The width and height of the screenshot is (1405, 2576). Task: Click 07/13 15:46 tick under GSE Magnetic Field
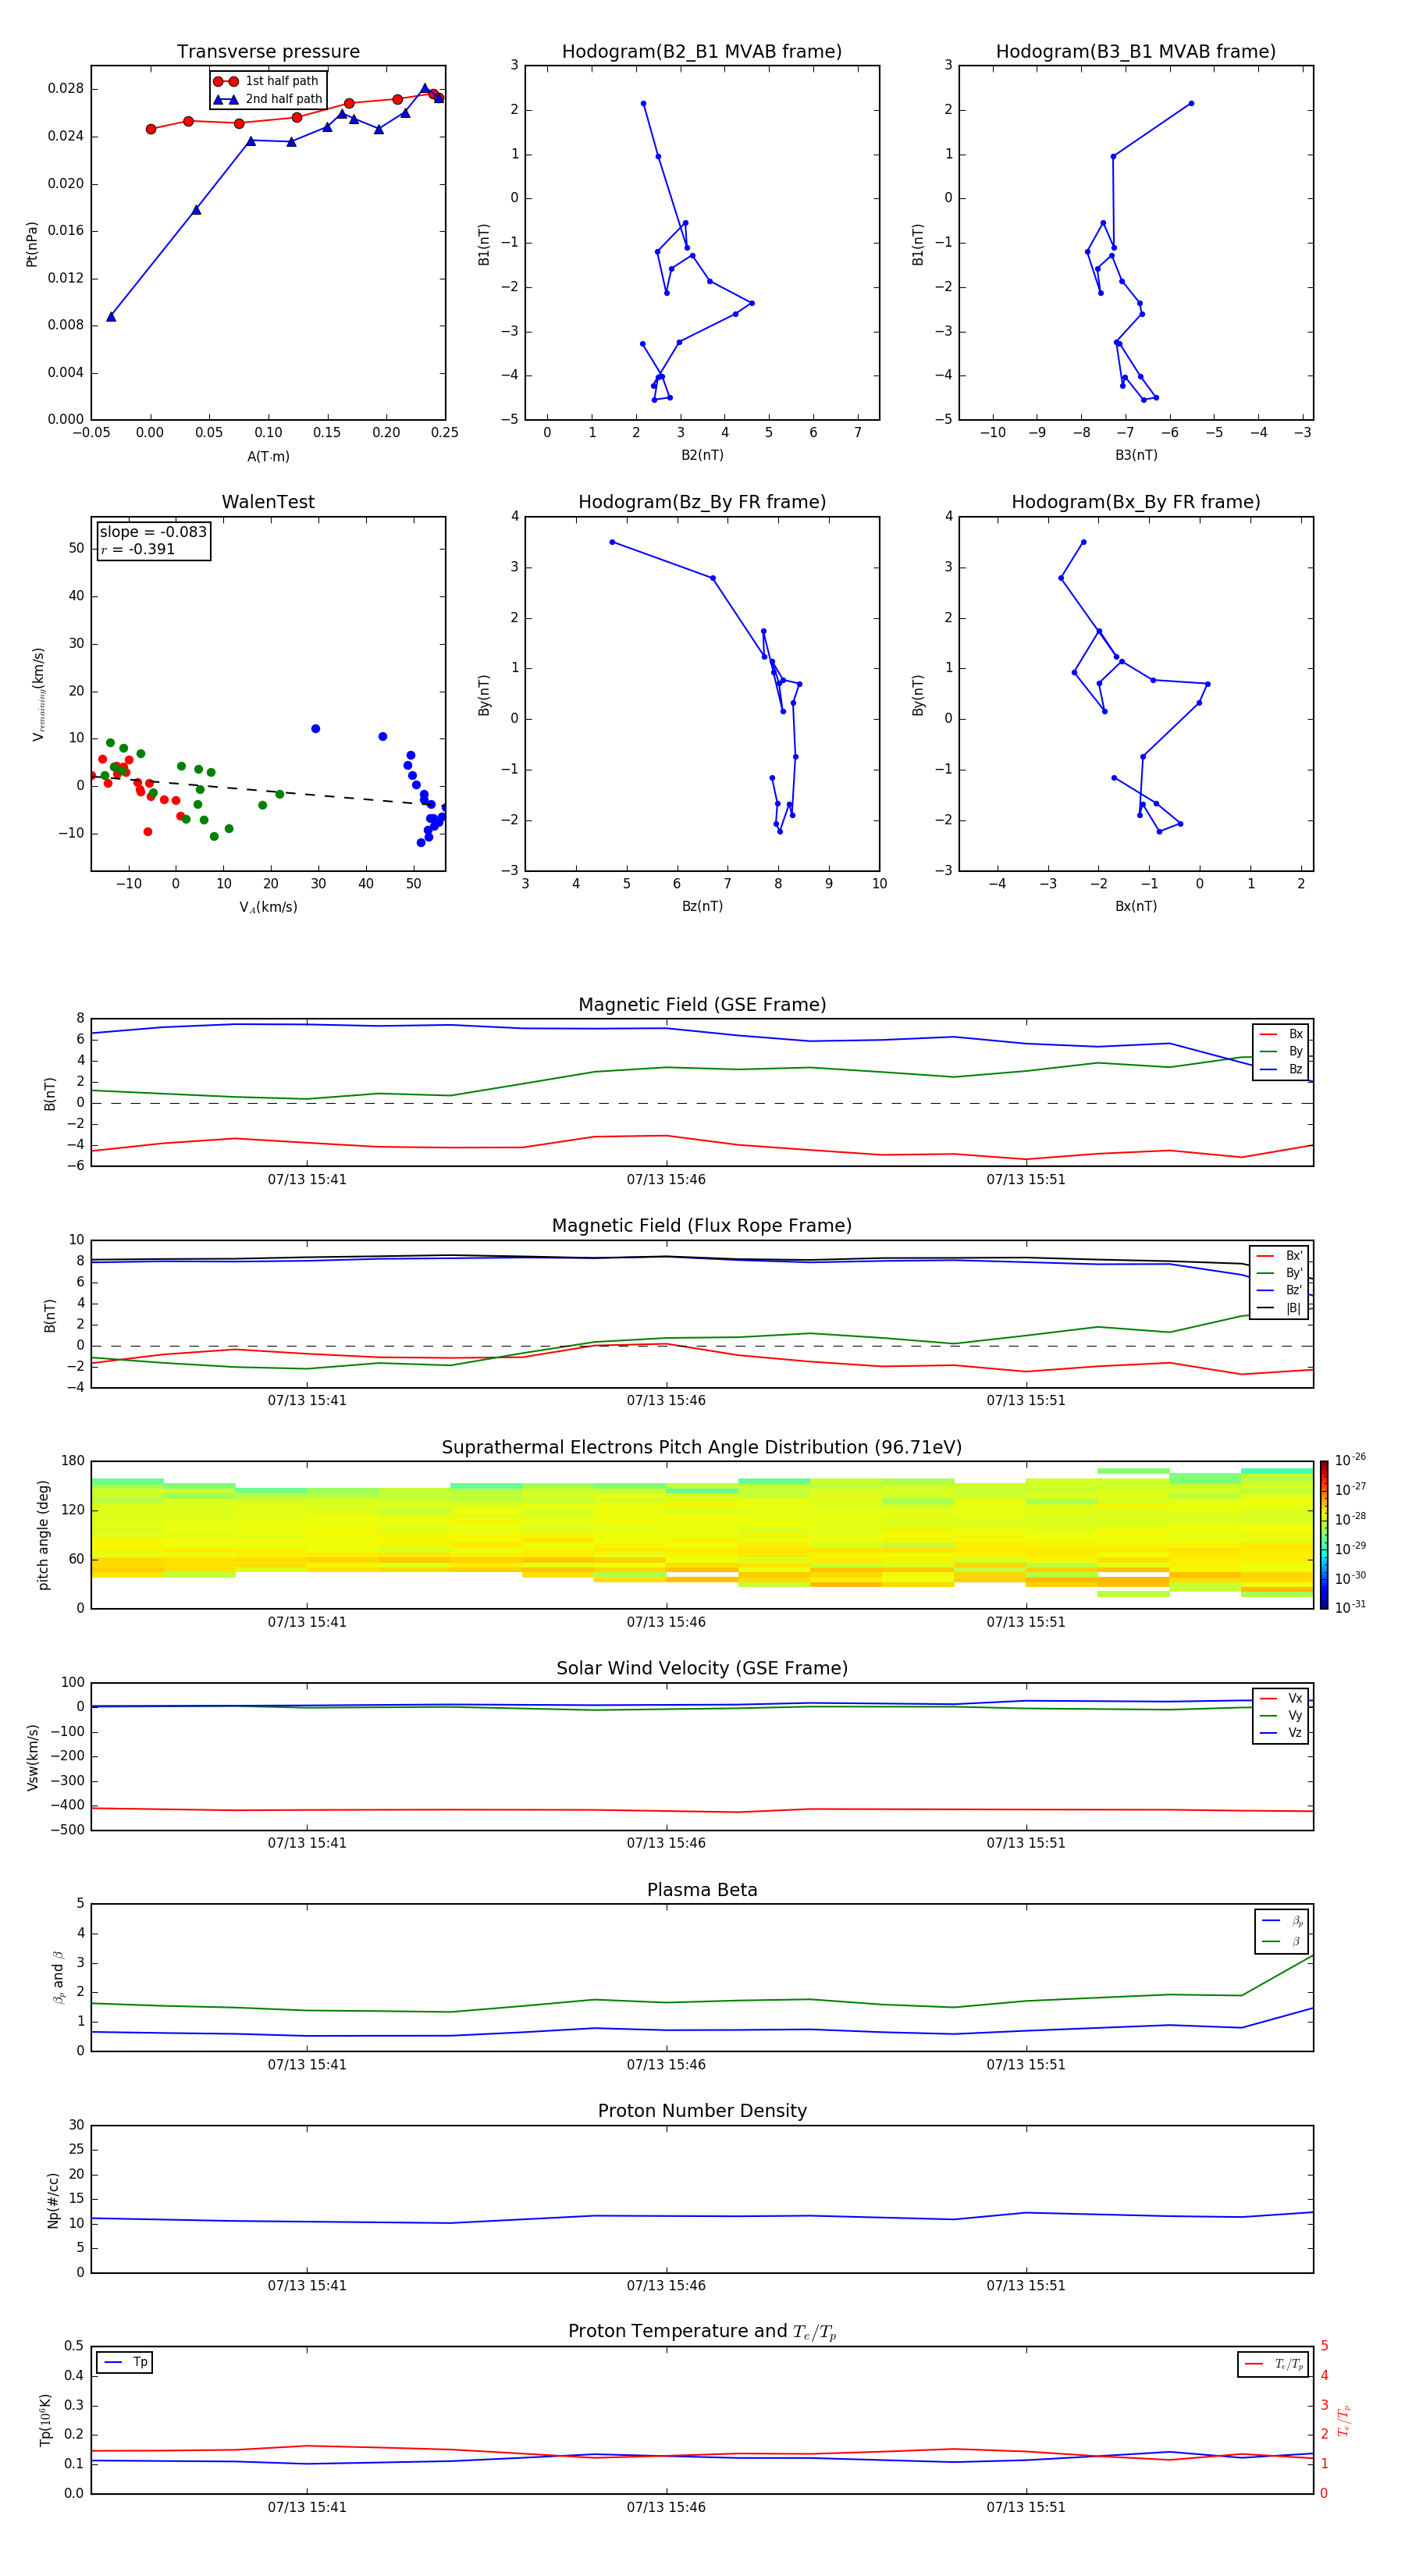666,1180
